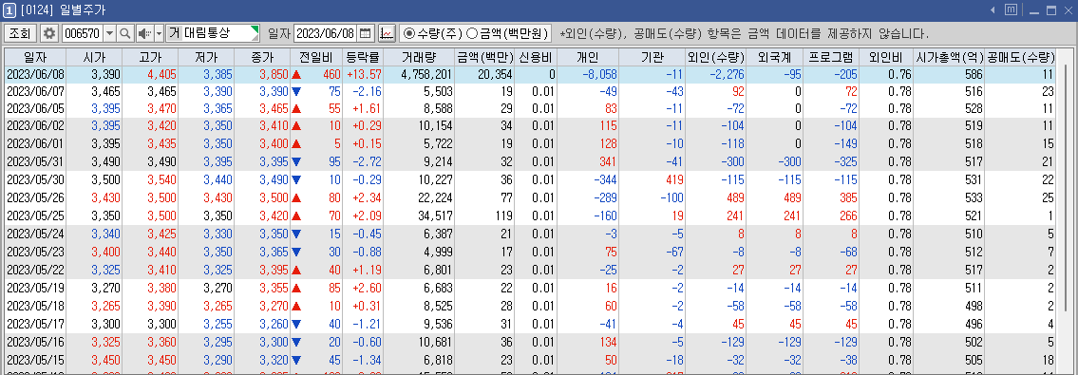The width and height of the screenshot is (1078, 375).
Task: Click the 외인(수량) column header
Action: click(x=716, y=57)
